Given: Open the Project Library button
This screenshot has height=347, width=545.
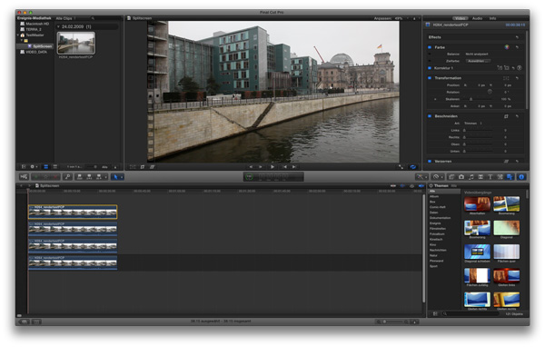Looking at the screenshot, I should pos(24,322).
